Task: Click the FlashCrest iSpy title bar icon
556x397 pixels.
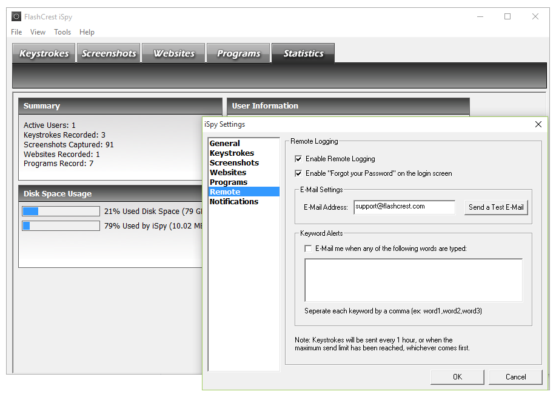Action: (x=16, y=17)
